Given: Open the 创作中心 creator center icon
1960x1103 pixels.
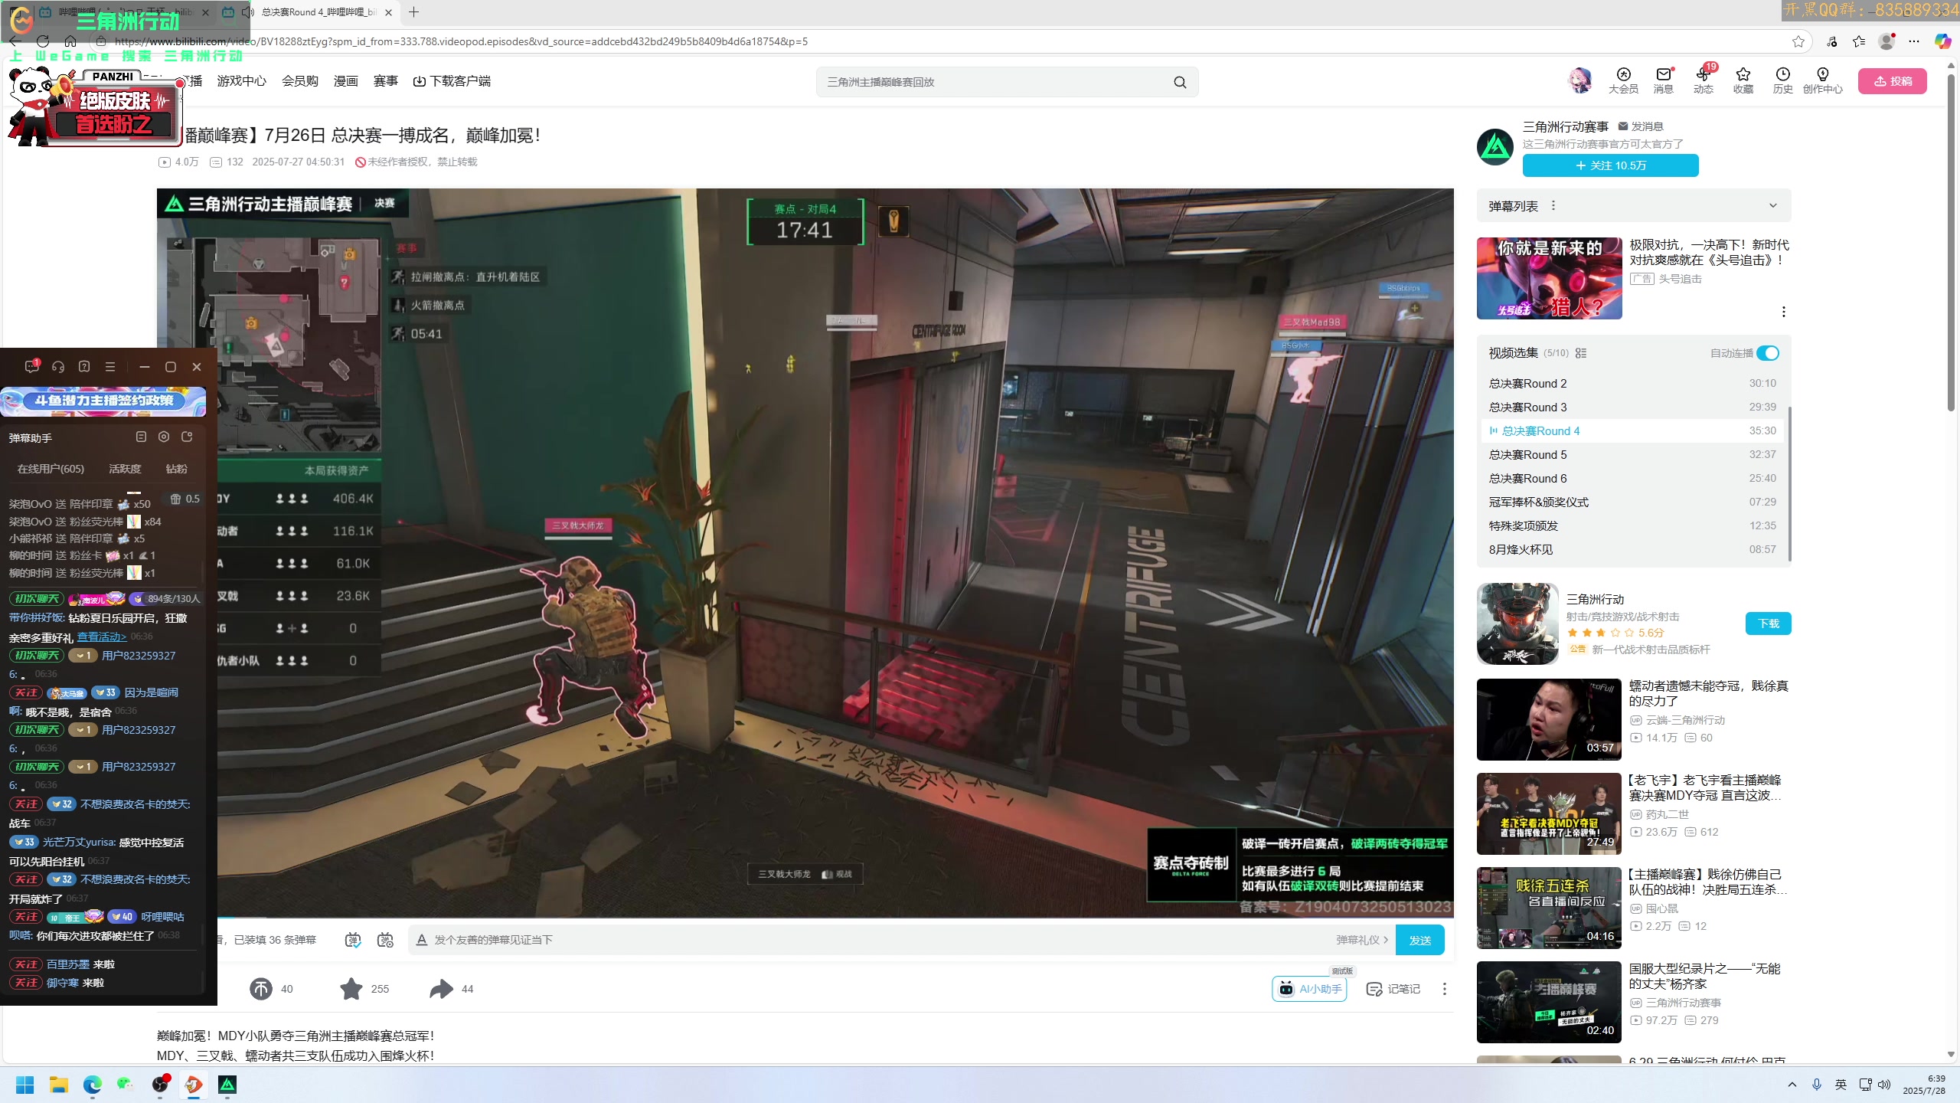Looking at the screenshot, I should point(1822,80).
